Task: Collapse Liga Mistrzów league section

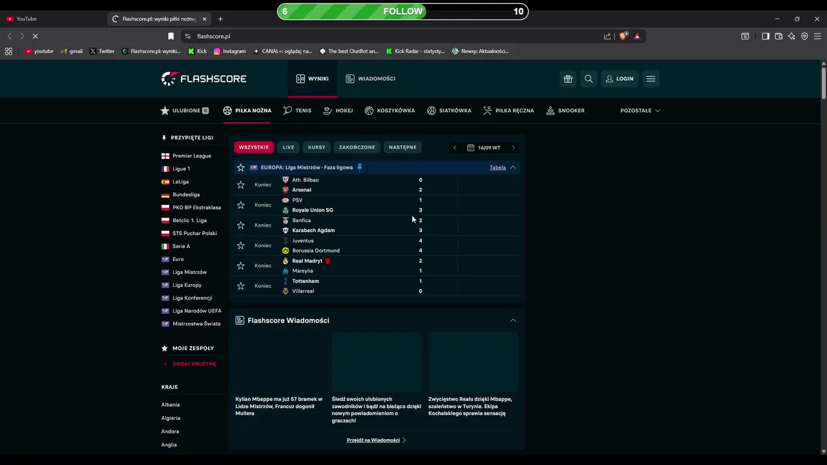Action: pyautogui.click(x=513, y=167)
